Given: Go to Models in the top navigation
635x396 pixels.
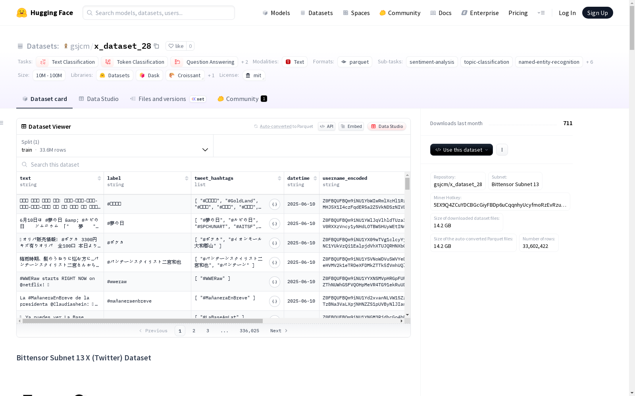Looking at the screenshot, I should click(x=276, y=13).
